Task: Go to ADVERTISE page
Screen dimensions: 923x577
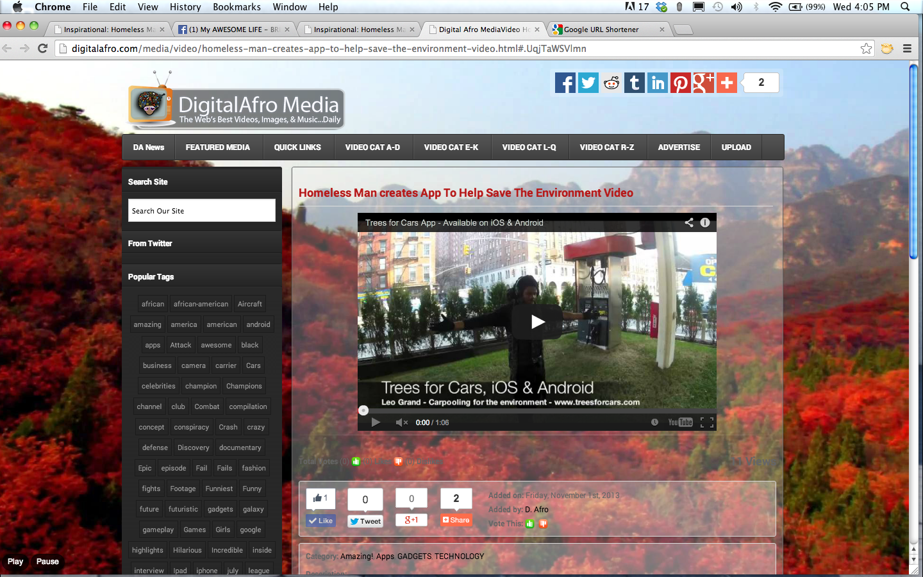Action: [x=679, y=147]
